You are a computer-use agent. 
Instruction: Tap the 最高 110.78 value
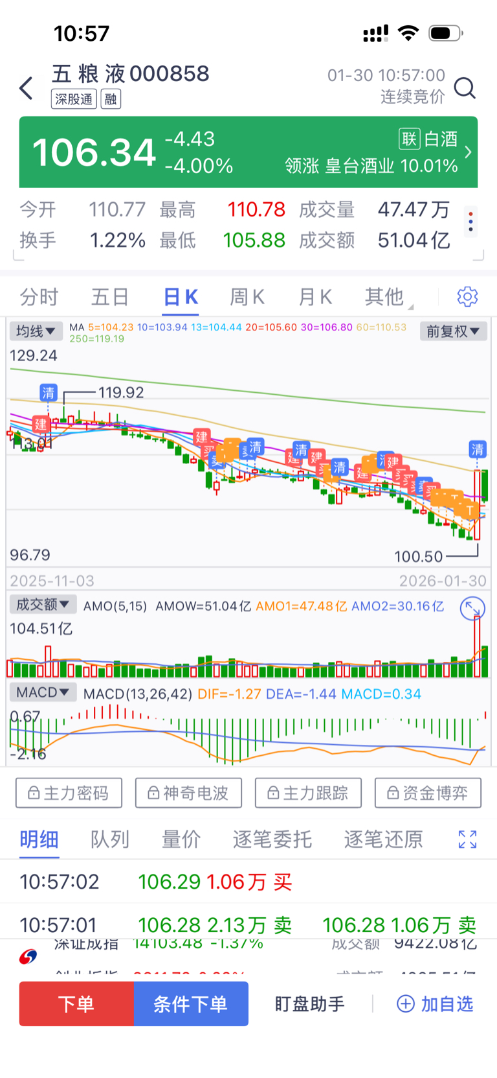pos(256,209)
